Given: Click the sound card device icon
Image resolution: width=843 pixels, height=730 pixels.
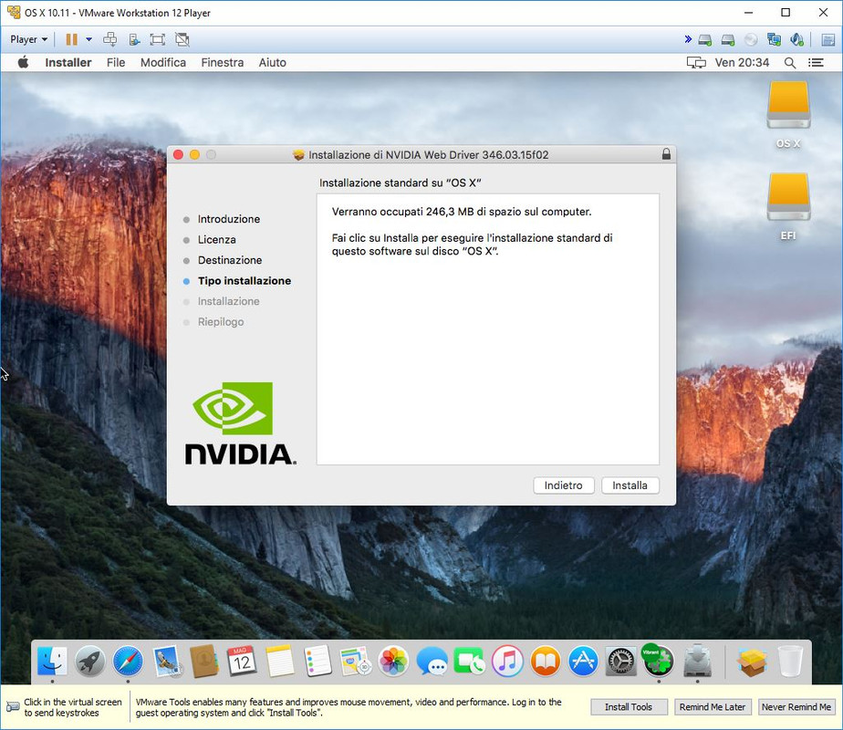Looking at the screenshot, I should (x=797, y=40).
